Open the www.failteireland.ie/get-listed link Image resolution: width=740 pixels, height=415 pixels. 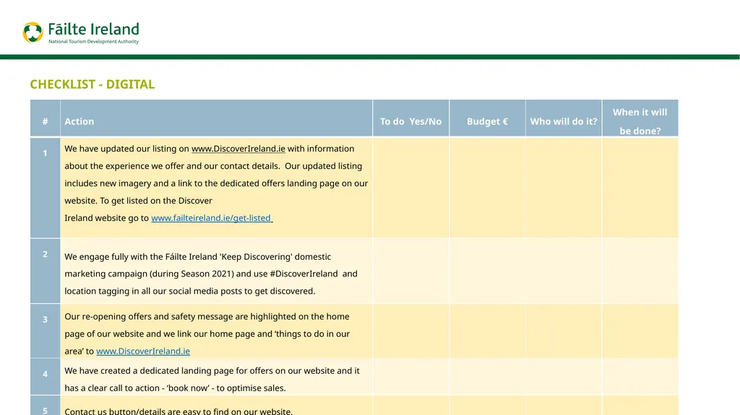[211, 218]
